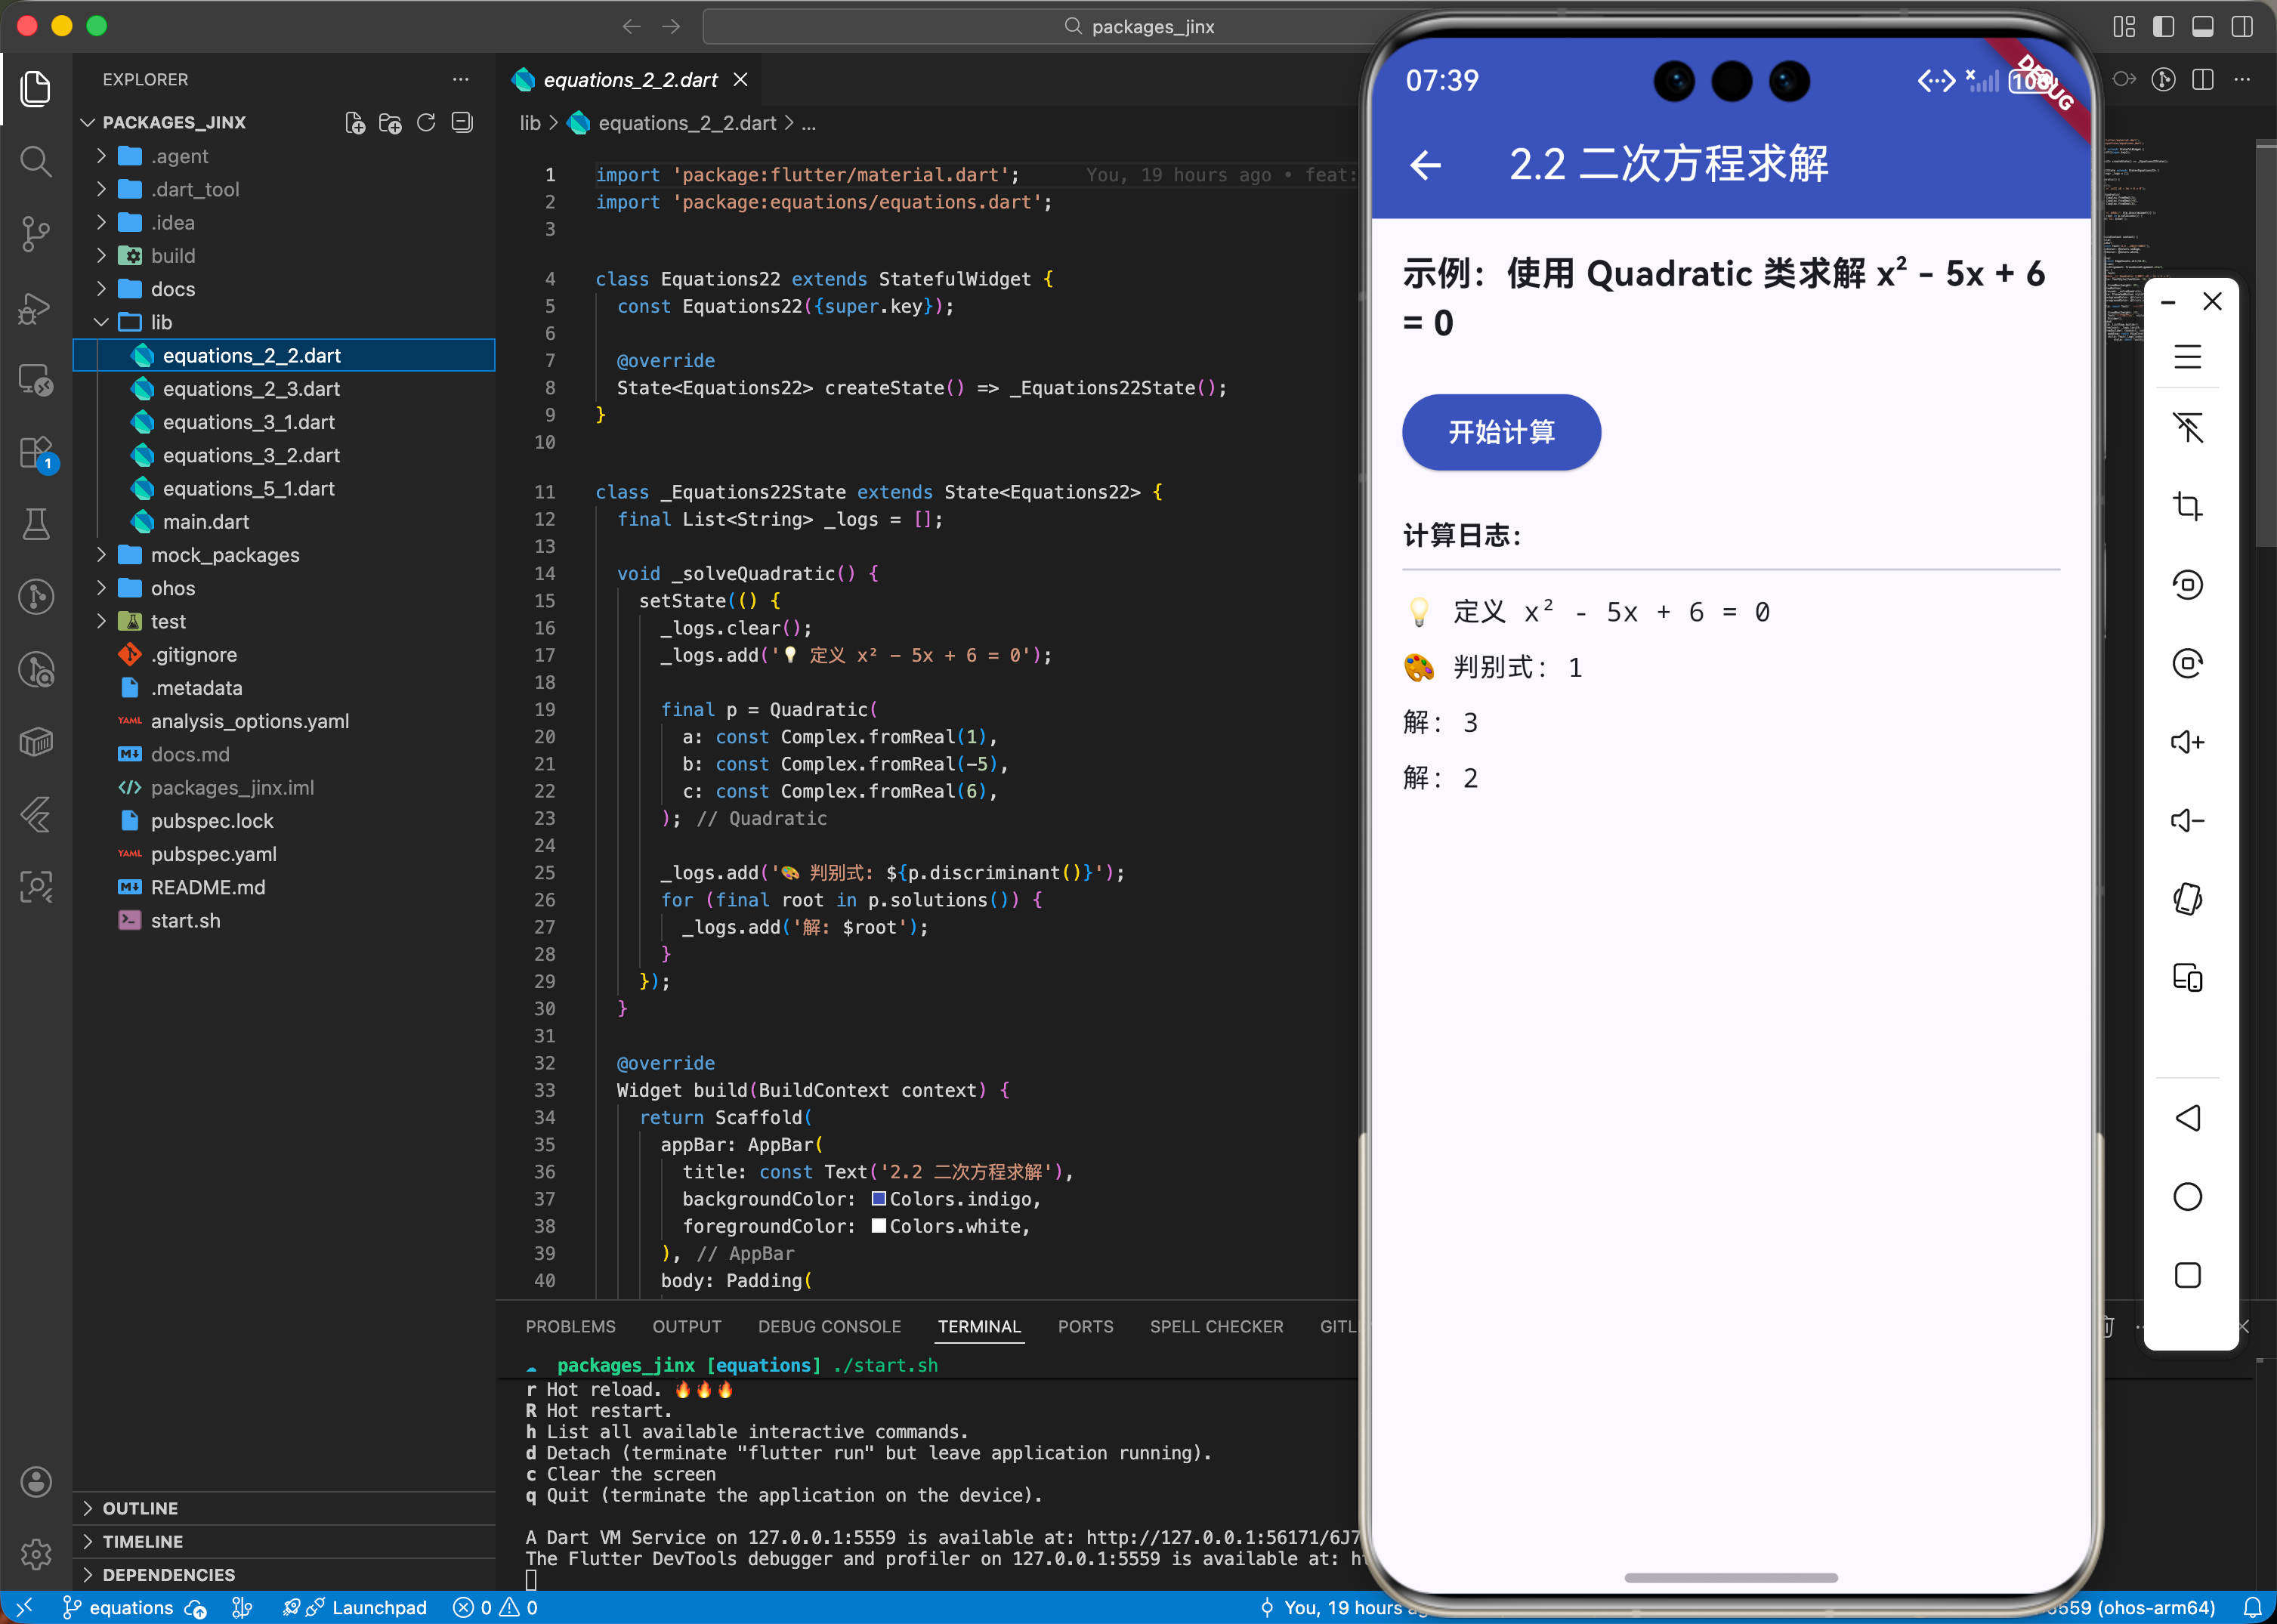Click the indigo color swatch in code
2277x1624 pixels.
tap(878, 1198)
